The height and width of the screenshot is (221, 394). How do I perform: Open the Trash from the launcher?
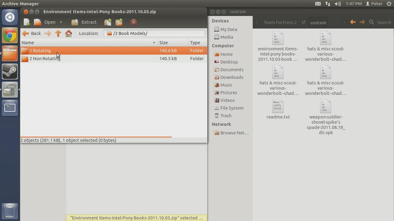pyautogui.click(x=10, y=211)
